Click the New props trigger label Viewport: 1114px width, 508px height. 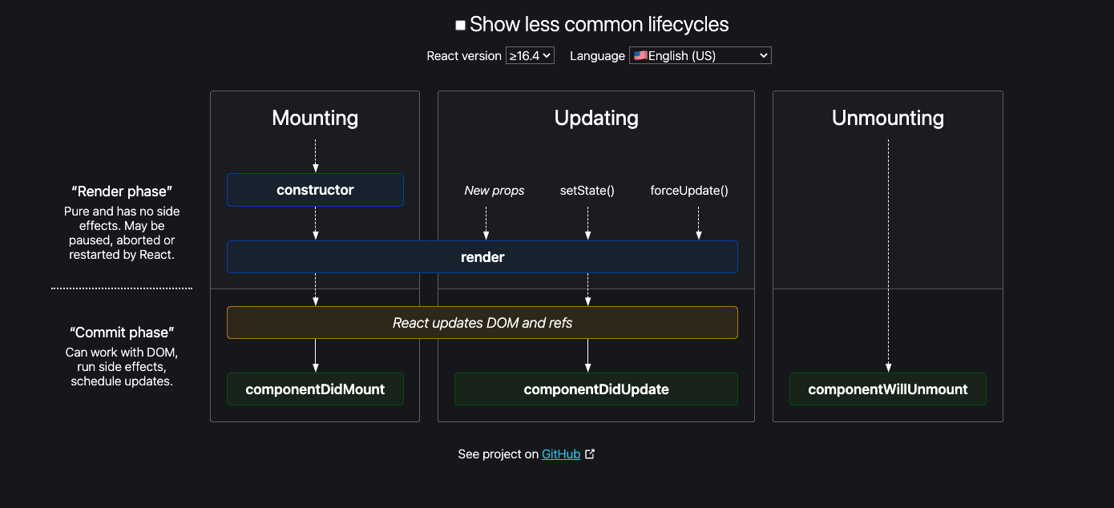pos(494,191)
